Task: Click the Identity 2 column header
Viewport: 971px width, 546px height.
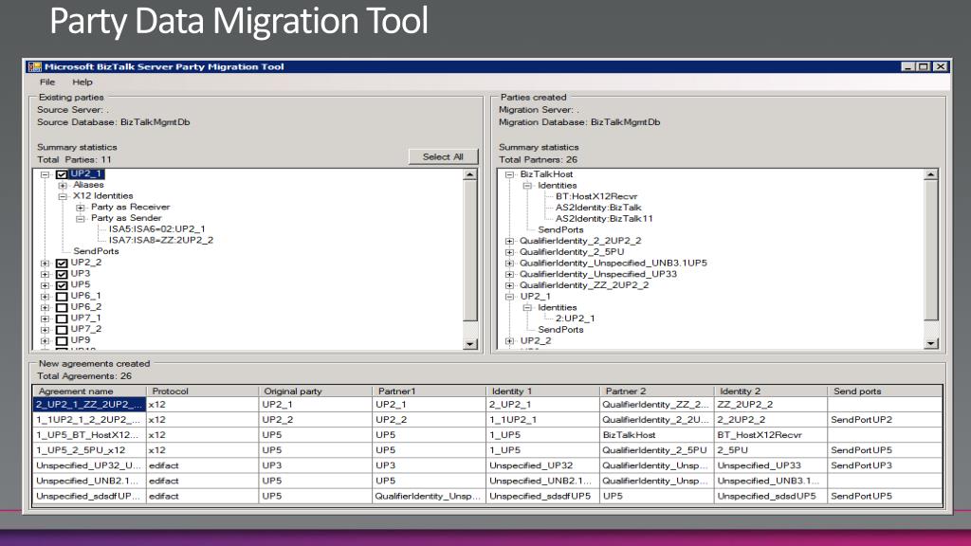Action: (770, 391)
